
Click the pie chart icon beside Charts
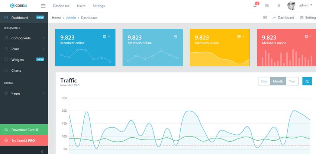(6, 70)
